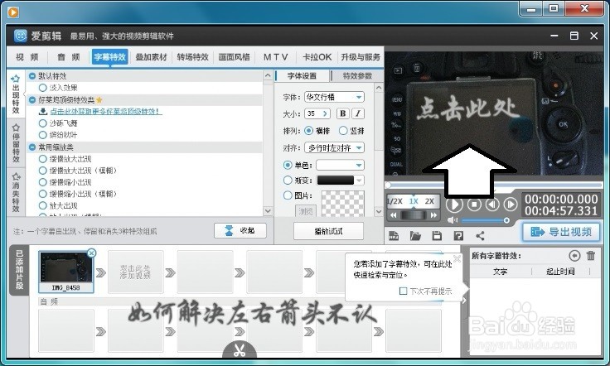Increase font size with the arrow beside 35
Image resolution: width=610 pixels, height=366 pixels.
click(x=325, y=113)
